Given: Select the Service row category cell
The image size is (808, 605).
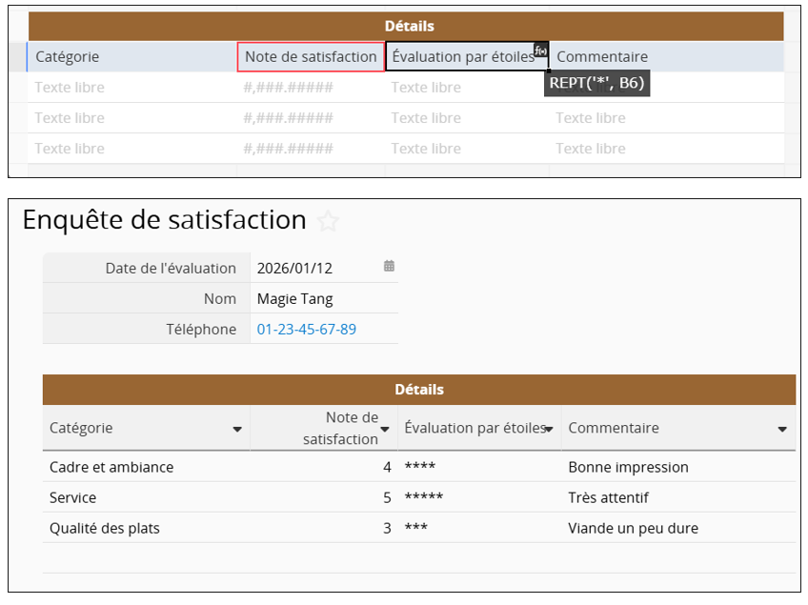Looking at the screenshot, I should coord(73,497).
